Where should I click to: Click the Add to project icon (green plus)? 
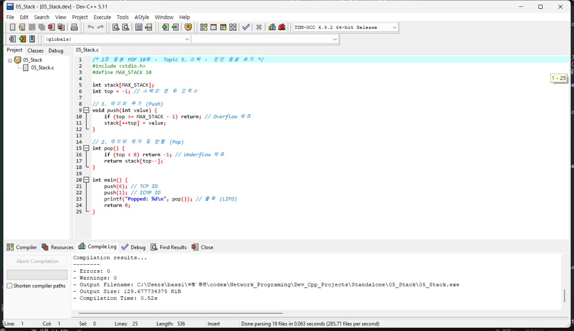(x=165, y=27)
